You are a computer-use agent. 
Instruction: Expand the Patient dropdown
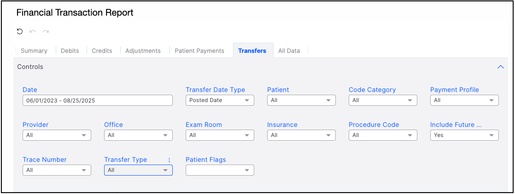click(301, 100)
